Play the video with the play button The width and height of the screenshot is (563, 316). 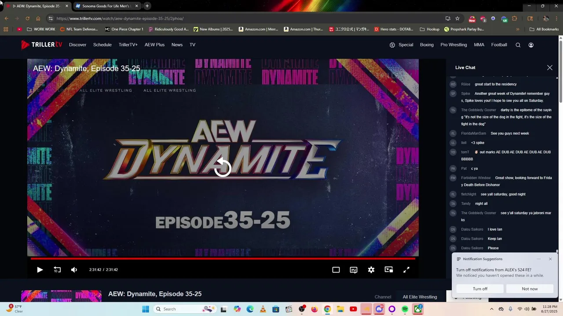tap(40, 269)
